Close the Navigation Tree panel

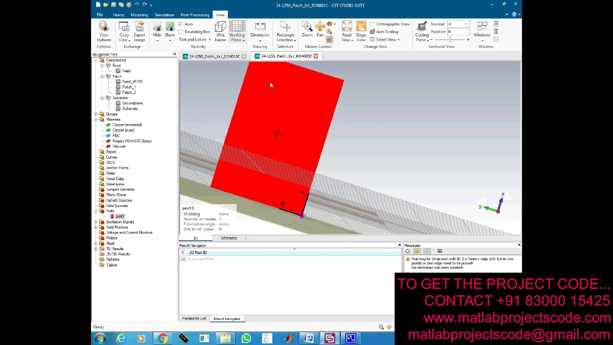coord(174,54)
